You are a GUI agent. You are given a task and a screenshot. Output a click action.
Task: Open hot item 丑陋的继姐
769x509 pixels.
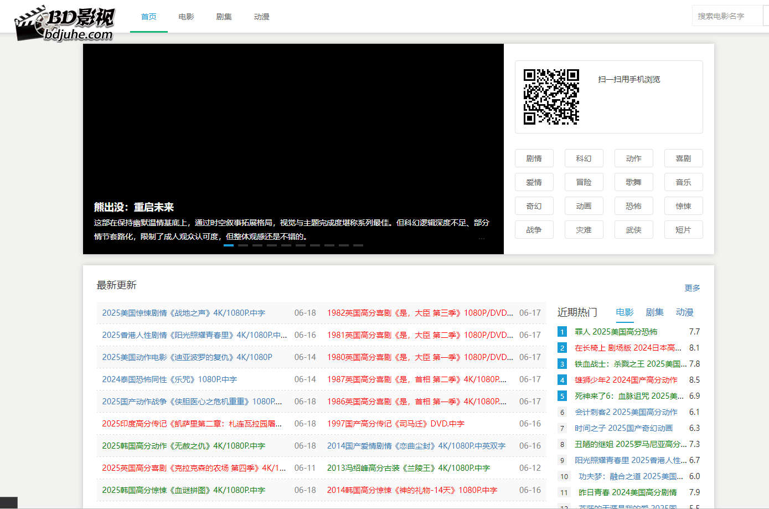[x=631, y=444]
